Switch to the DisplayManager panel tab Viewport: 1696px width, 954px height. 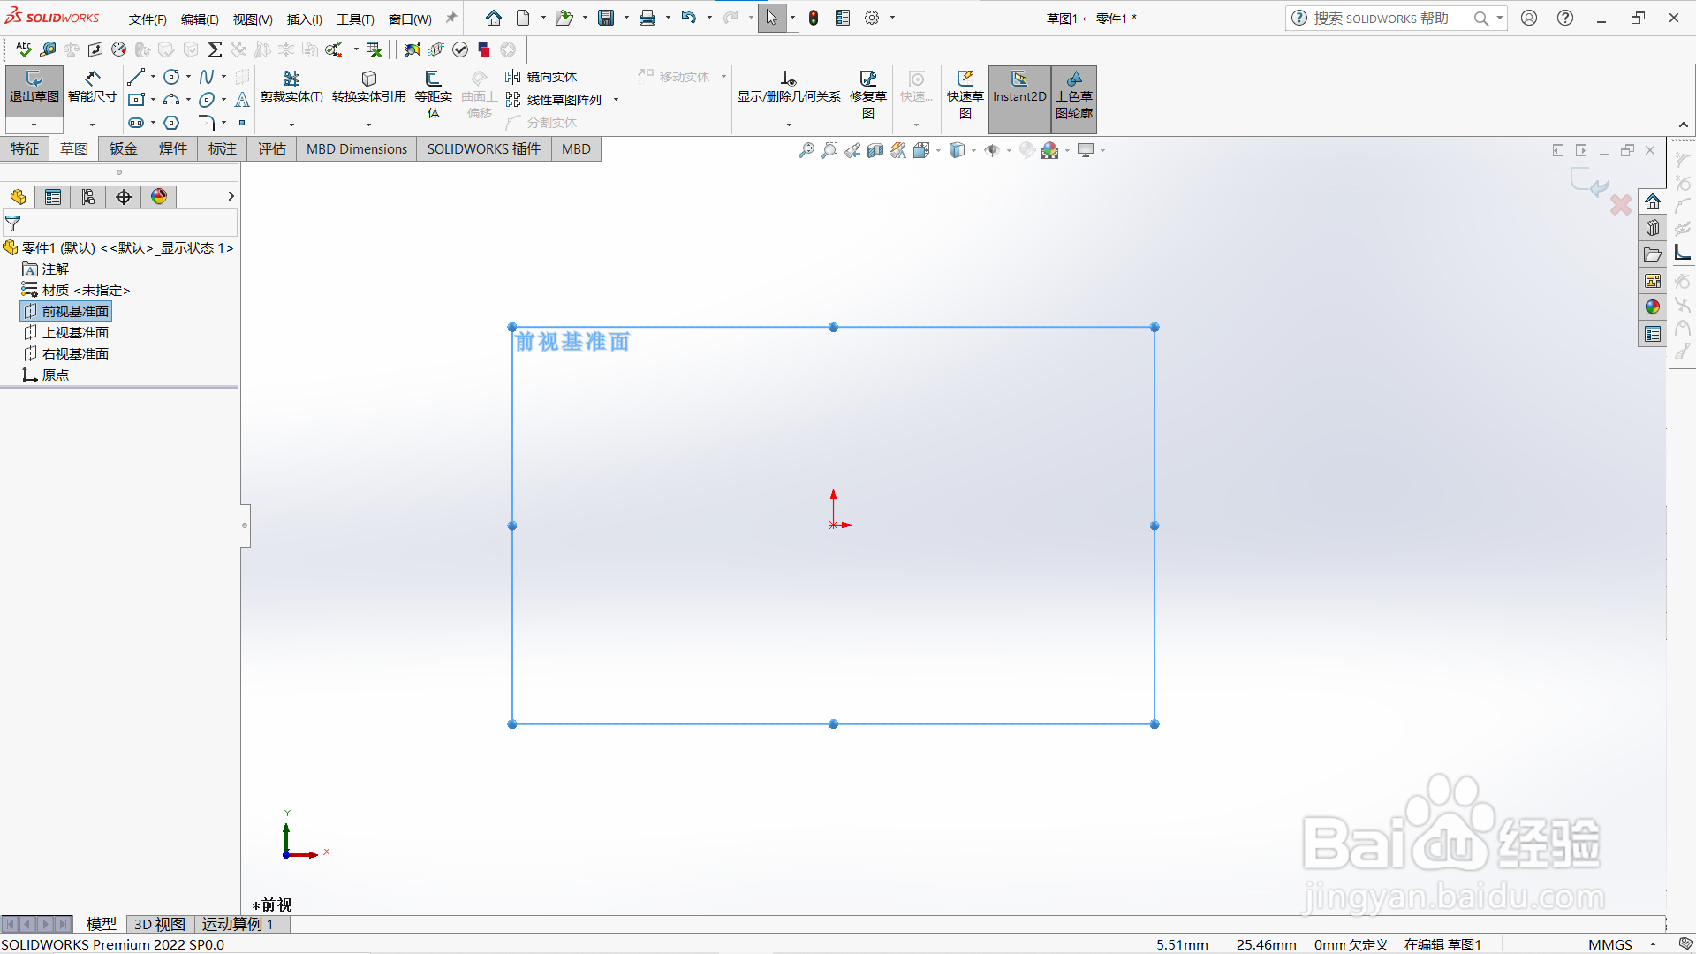coord(159,196)
